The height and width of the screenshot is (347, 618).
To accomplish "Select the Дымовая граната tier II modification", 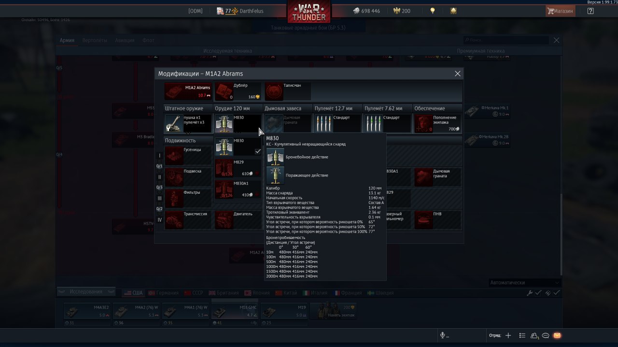I will 438,177.
